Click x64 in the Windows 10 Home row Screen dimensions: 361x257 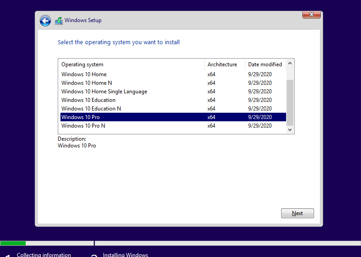pyautogui.click(x=211, y=74)
